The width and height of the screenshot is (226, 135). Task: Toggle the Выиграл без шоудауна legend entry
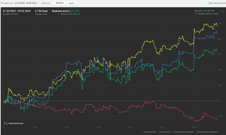(x=207, y=132)
